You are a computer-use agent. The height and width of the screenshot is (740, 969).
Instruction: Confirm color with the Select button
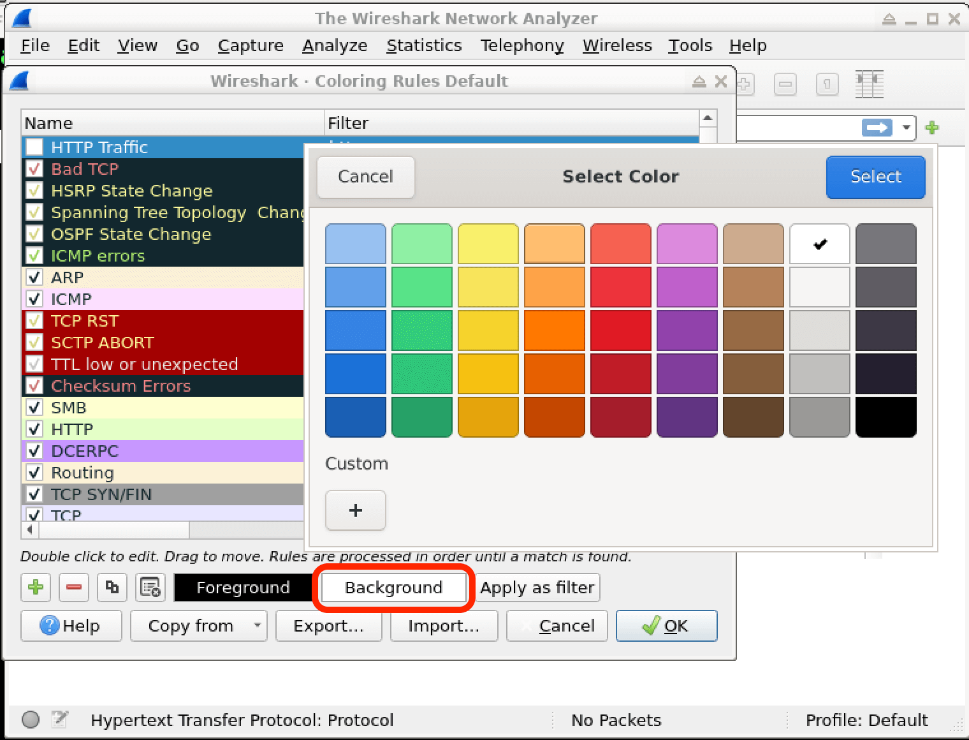875,177
